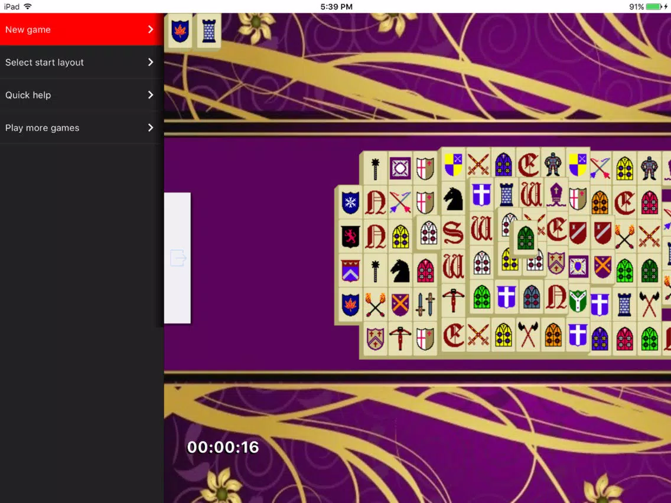Pick the snowflake shield tile

click(350, 202)
